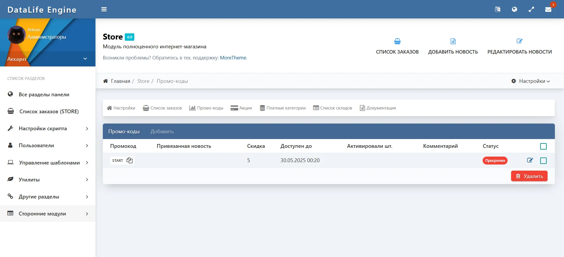Click the laptop icon beside Управление шаблонами
Image resolution: width=564 pixels, height=257 pixels.
[x=11, y=162]
